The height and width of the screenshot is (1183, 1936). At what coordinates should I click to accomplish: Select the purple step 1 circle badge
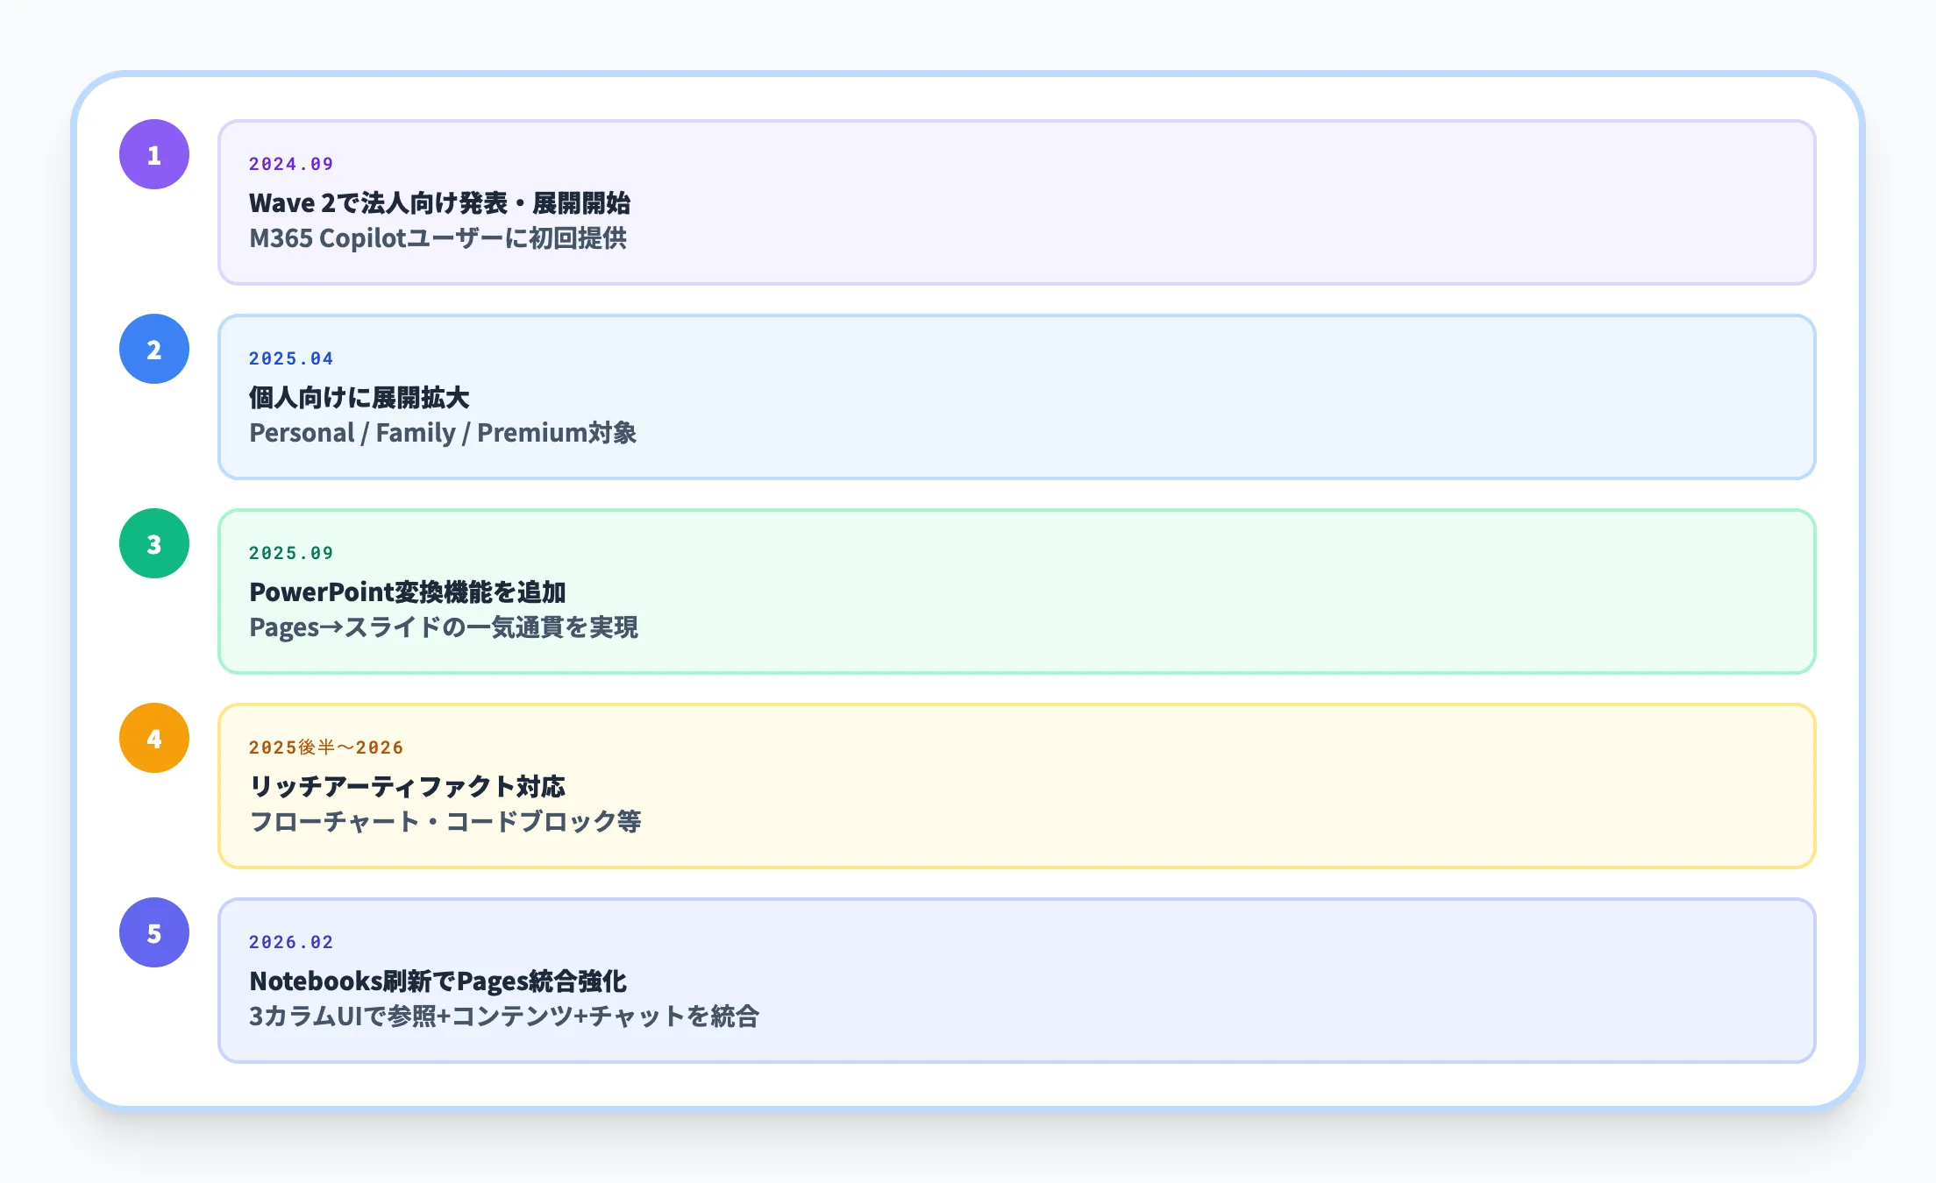153,154
